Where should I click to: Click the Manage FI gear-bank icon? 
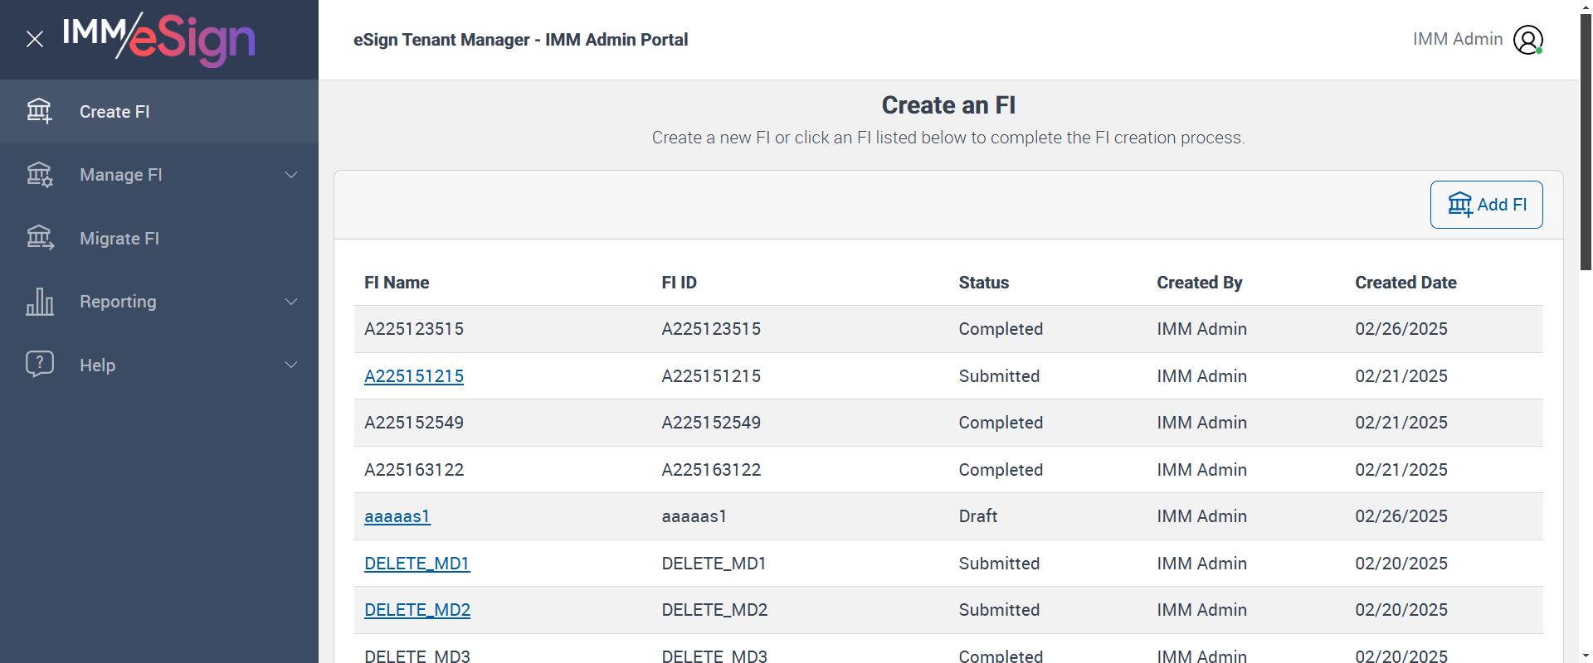coord(39,175)
